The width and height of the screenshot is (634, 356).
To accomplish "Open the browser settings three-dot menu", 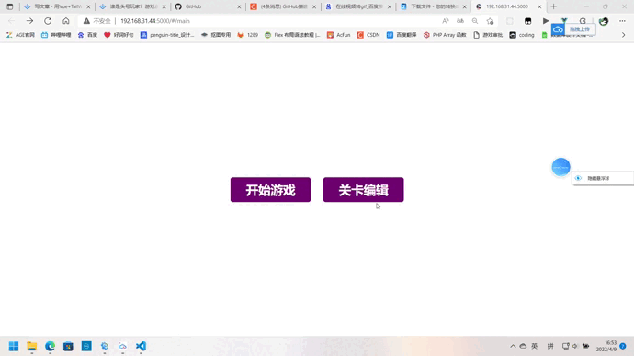I will pos(622,21).
